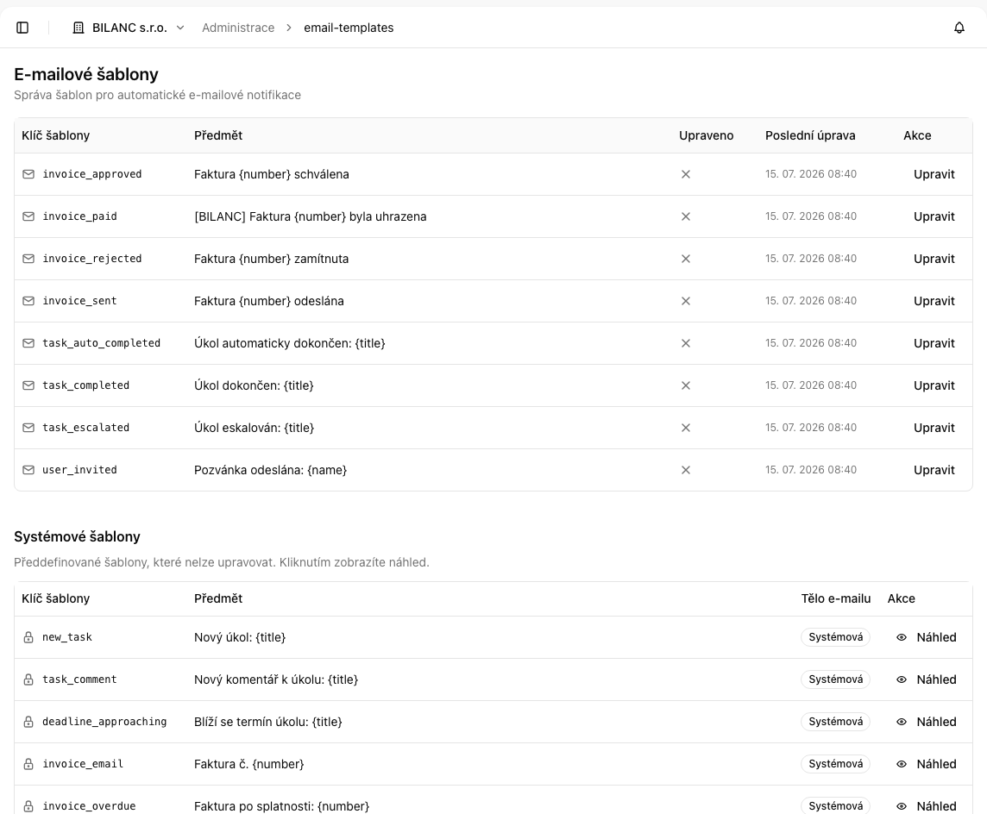Image resolution: width=987 pixels, height=814 pixels.
Task: Click the envelope icon for task_auto_completed
Action: (x=28, y=343)
